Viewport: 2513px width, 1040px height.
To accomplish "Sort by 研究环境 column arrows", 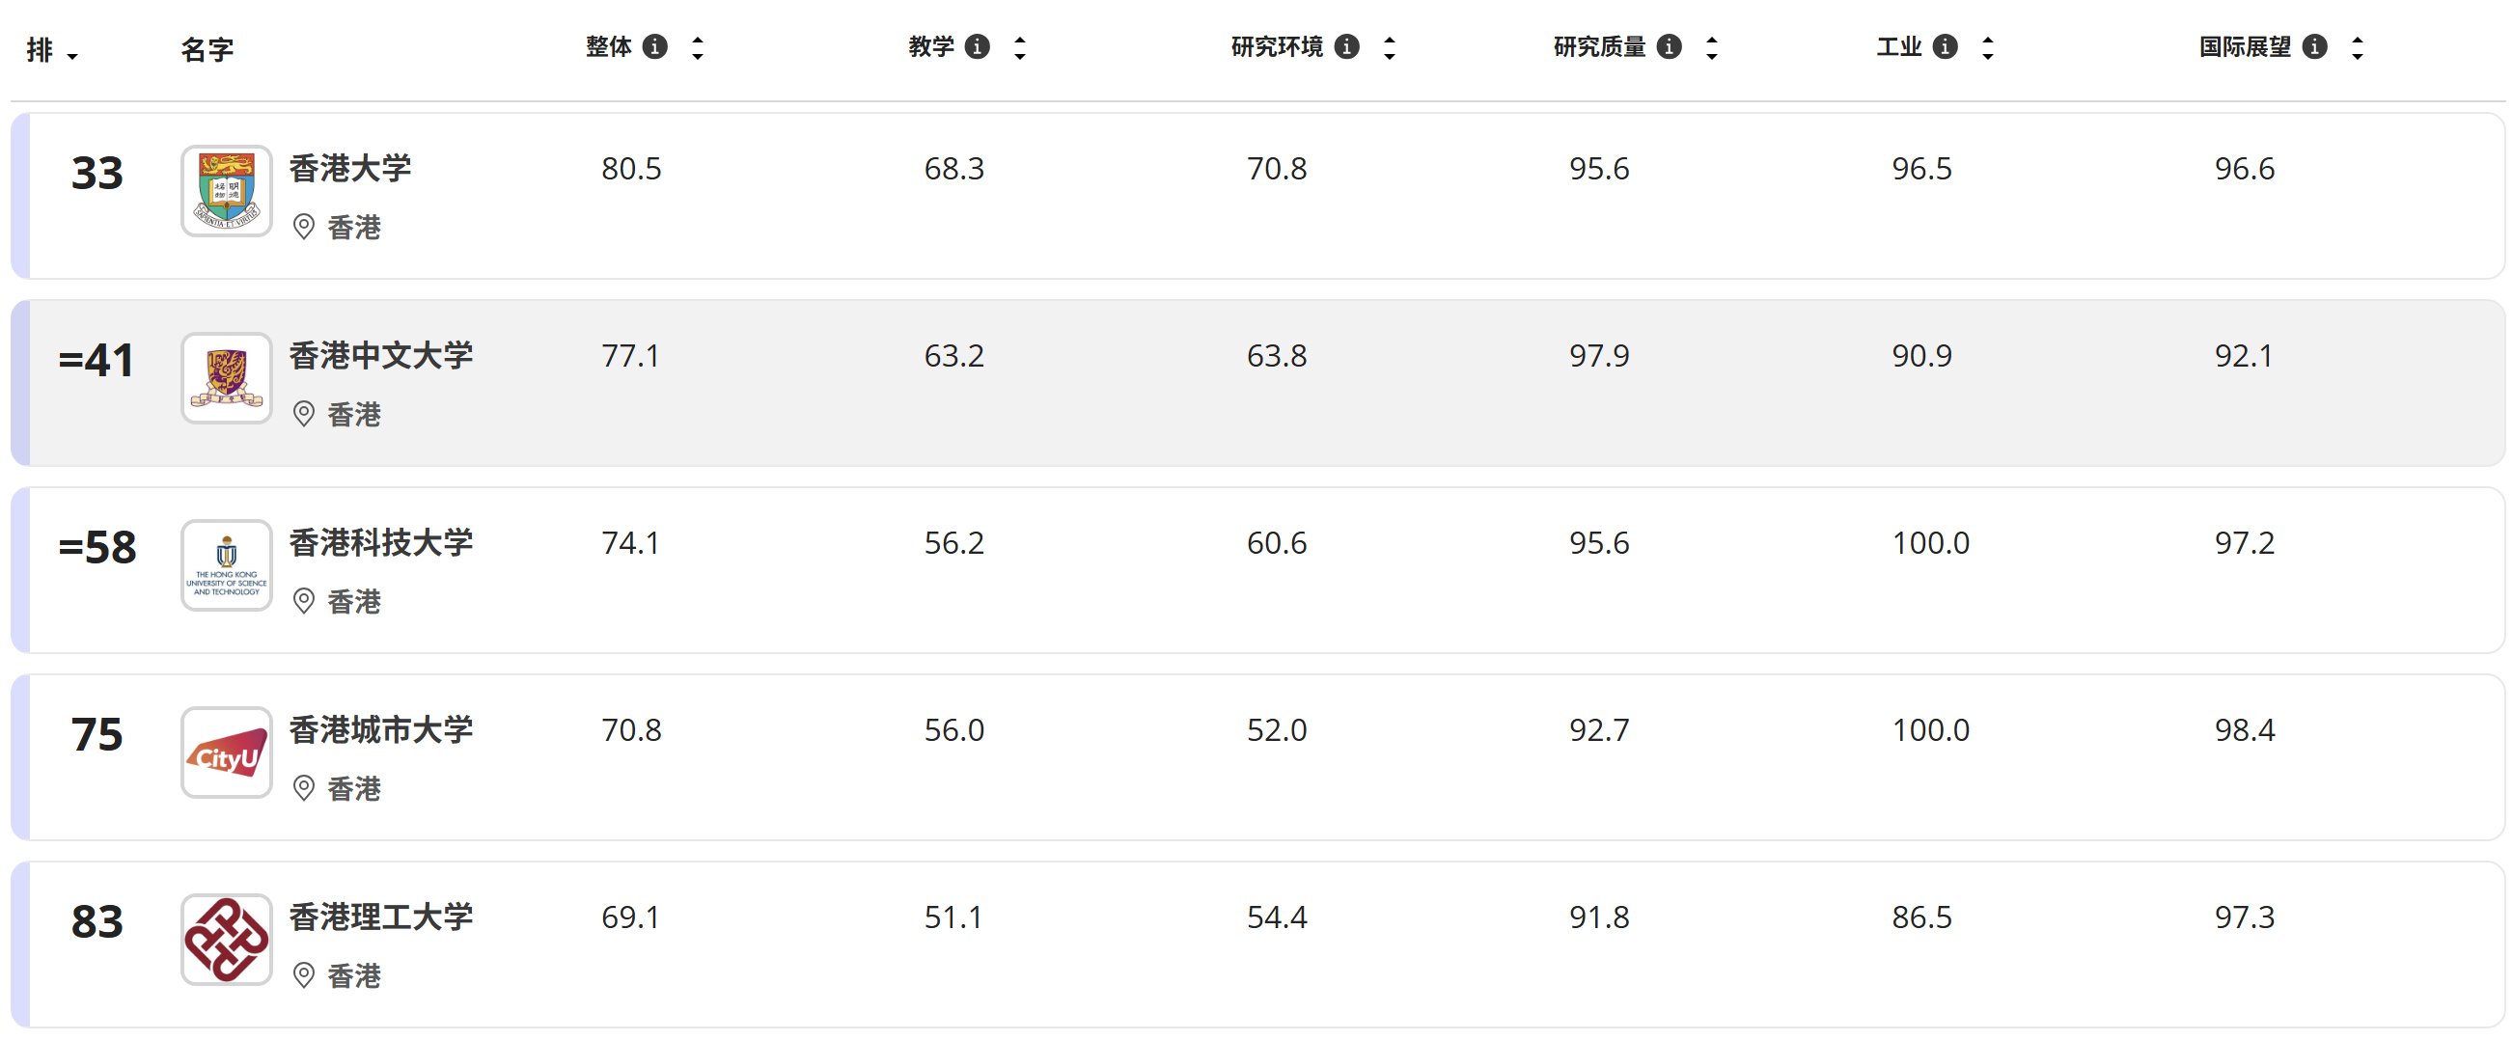I will [1389, 48].
